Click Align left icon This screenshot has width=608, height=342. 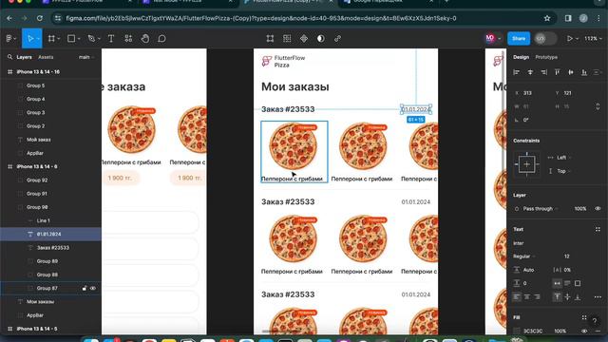click(x=517, y=72)
